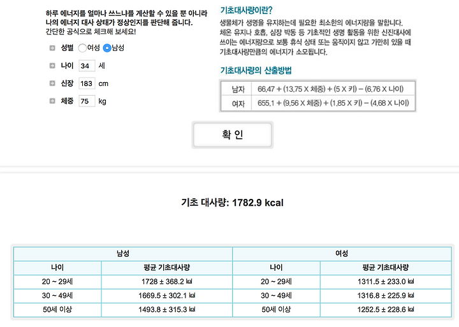Click the 기초대사량의 산출방법 heading

click(256, 70)
